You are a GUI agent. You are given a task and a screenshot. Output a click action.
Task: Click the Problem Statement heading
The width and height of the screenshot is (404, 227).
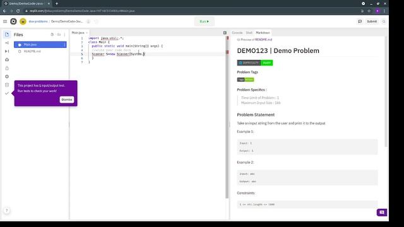tap(256, 115)
